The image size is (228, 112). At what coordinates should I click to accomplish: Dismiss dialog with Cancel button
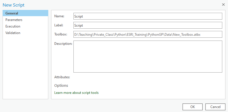(x=215, y=107)
